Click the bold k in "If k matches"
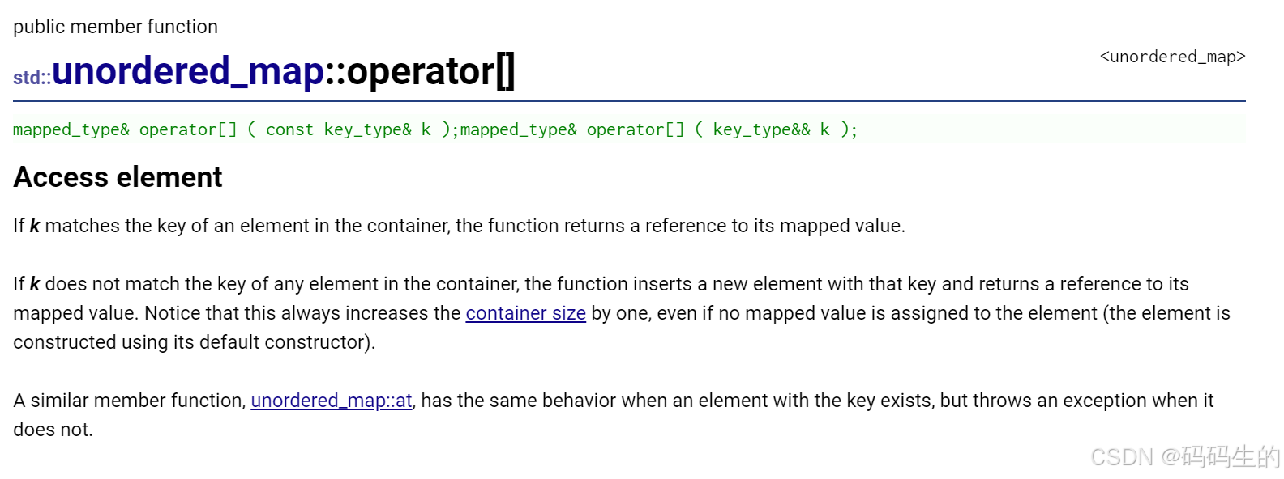The image size is (1284, 479). pyautogui.click(x=35, y=226)
